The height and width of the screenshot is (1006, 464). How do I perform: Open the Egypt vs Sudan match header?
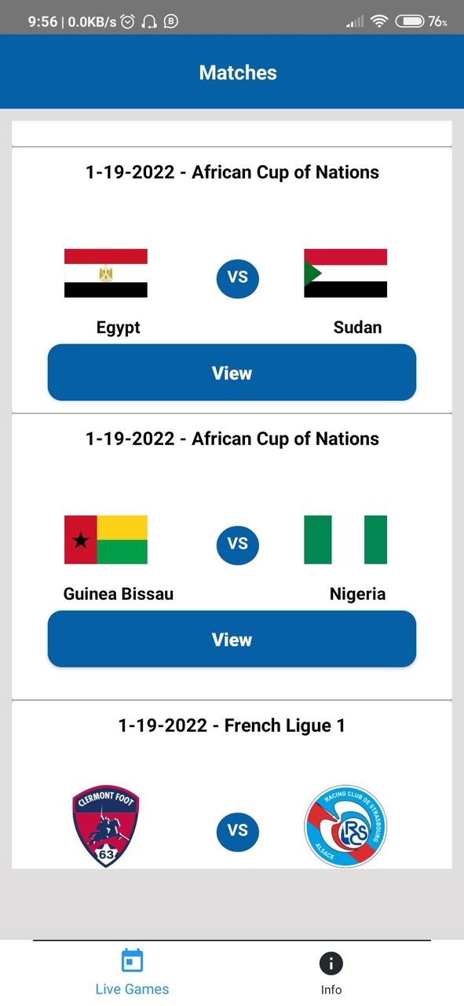pos(232,171)
